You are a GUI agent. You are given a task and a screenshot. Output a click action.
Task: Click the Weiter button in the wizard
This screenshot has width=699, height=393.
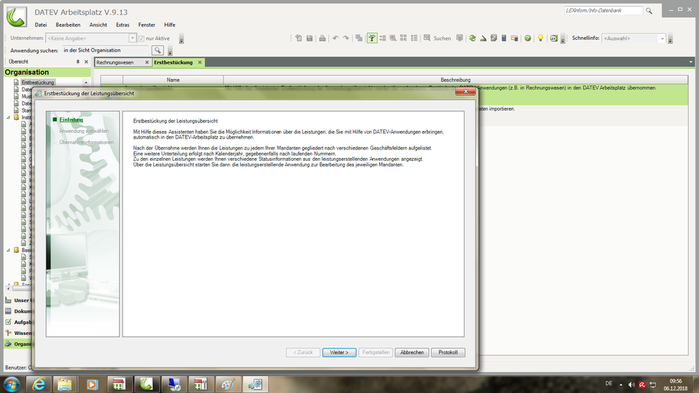[339, 352]
